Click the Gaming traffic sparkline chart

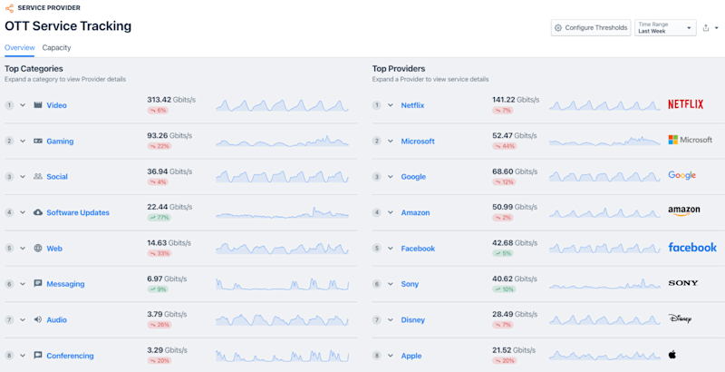click(282, 141)
